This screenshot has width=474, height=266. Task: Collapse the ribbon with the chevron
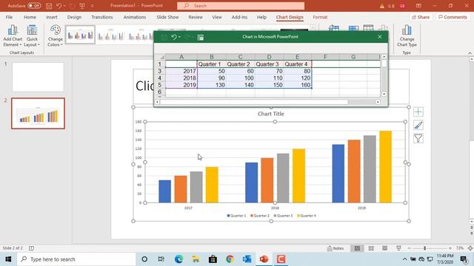point(470,53)
